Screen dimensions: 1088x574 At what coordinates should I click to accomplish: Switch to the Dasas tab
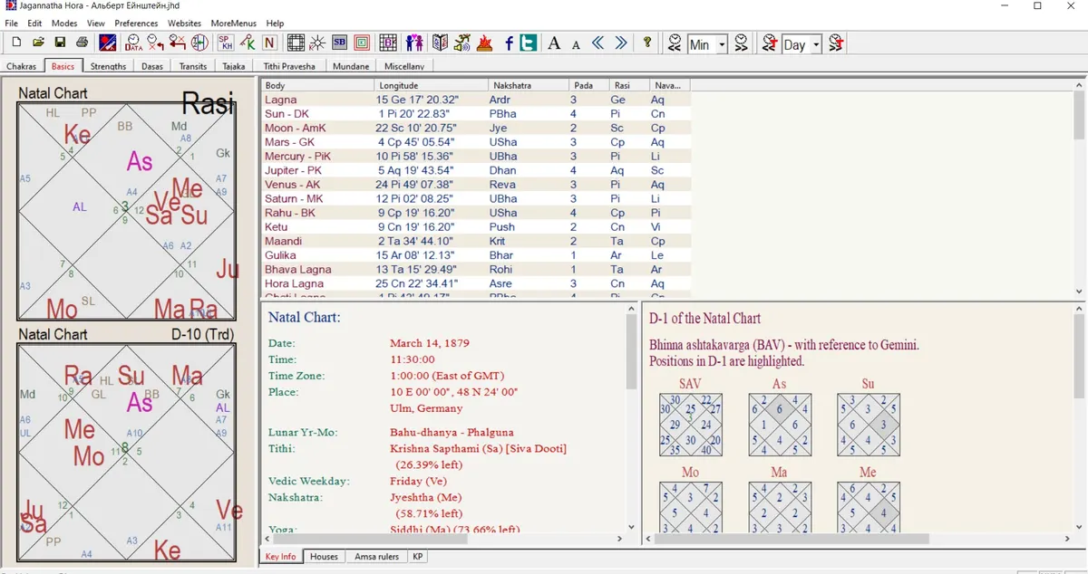click(x=152, y=66)
